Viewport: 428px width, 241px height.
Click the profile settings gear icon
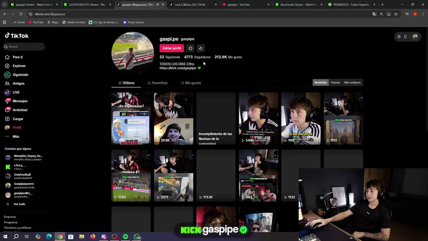190,48
